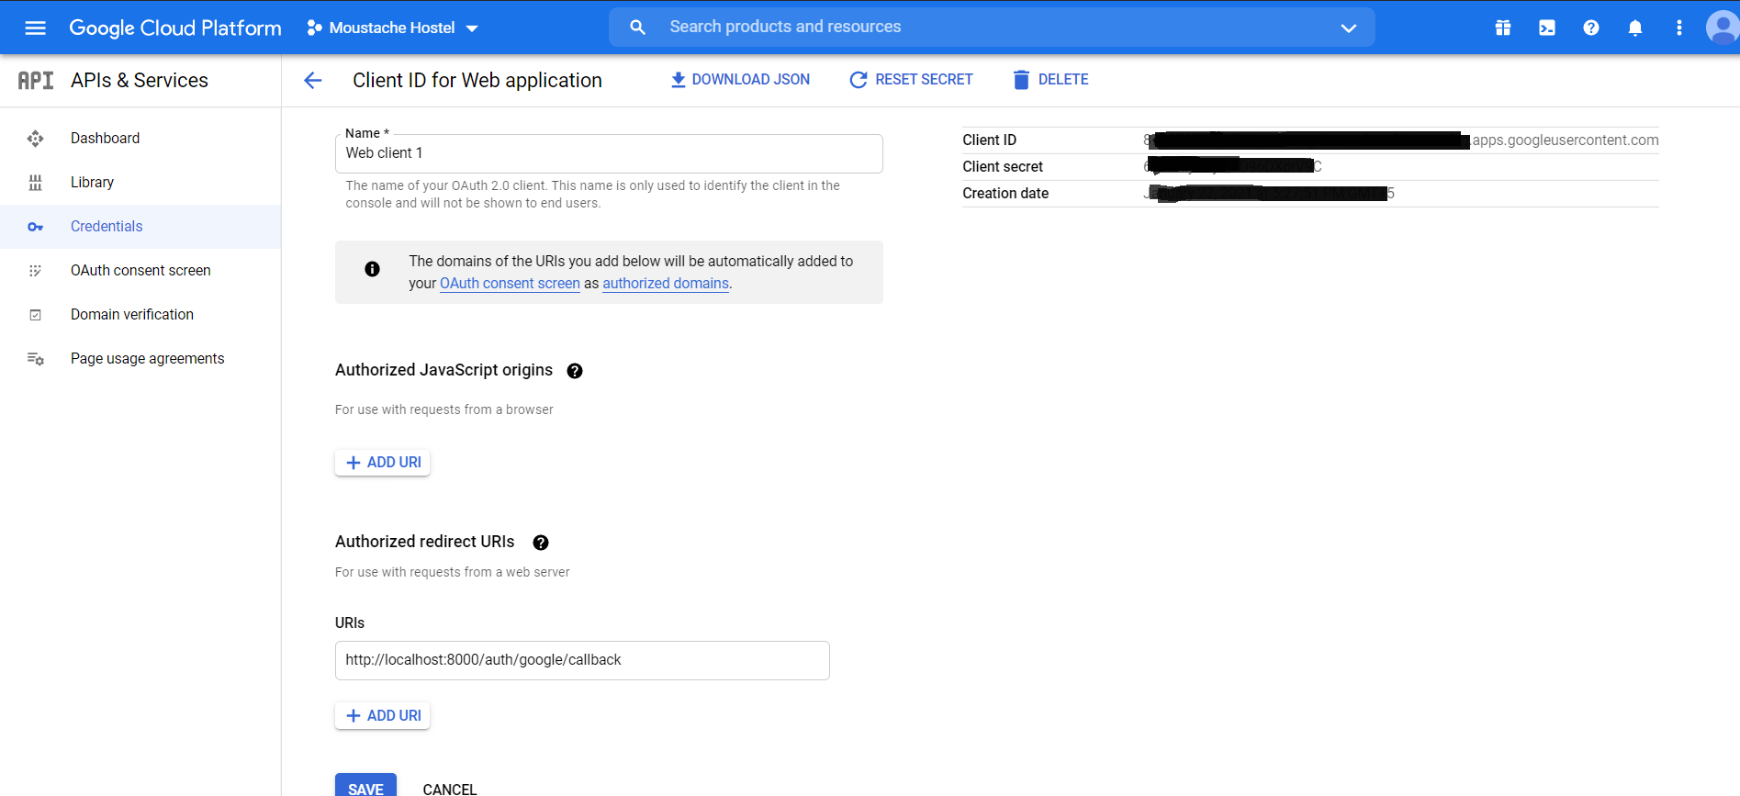Select Credentials in the sidebar
The image size is (1740, 796).
[x=140, y=227]
